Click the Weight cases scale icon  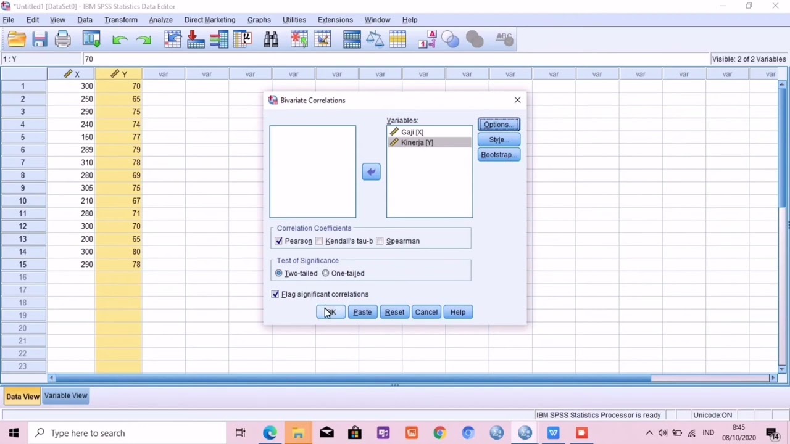pos(375,40)
